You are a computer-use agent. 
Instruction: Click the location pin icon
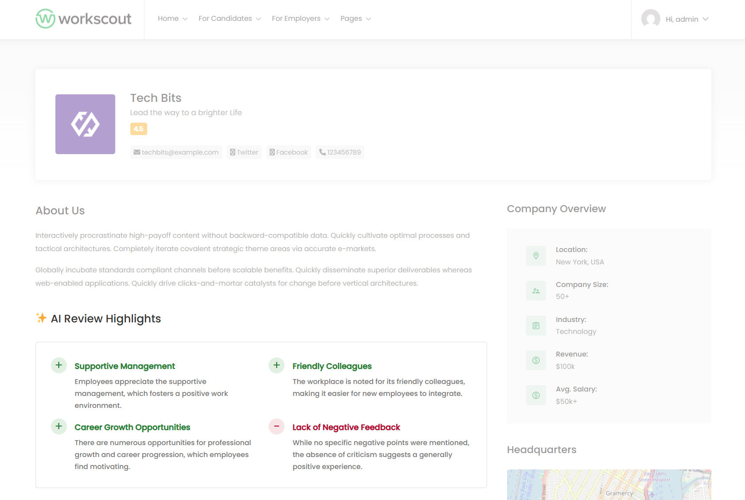click(x=536, y=256)
